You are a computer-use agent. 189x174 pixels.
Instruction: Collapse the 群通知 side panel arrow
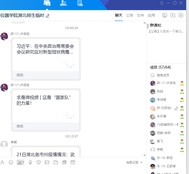pyautogui.click(x=148, y=26)
